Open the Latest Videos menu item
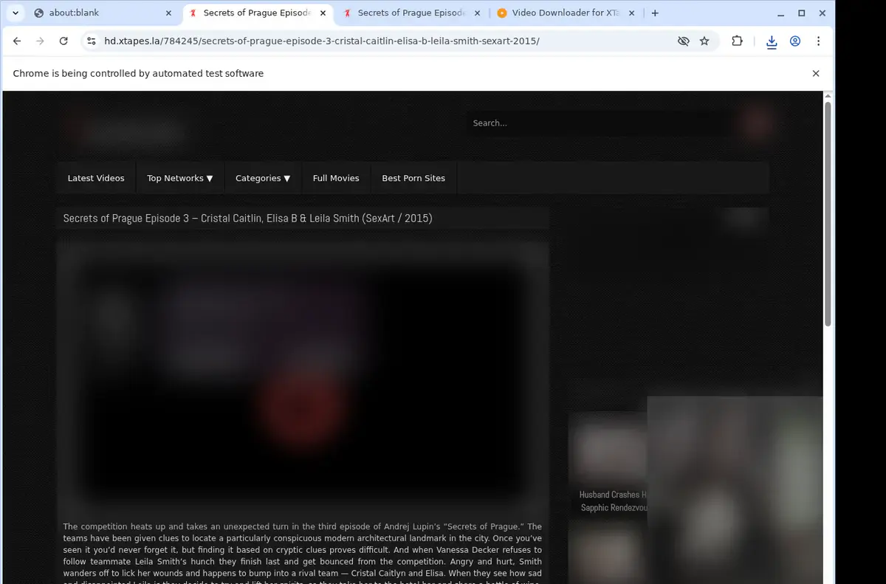The image size is (886, 584). (96, 178)
